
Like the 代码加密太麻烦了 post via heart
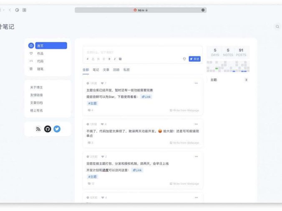102,124
